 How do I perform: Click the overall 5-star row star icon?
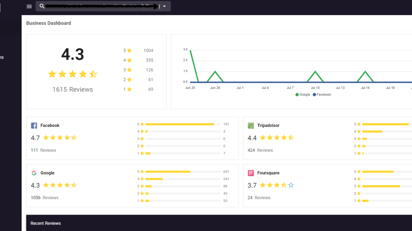(x=129, y=51)
